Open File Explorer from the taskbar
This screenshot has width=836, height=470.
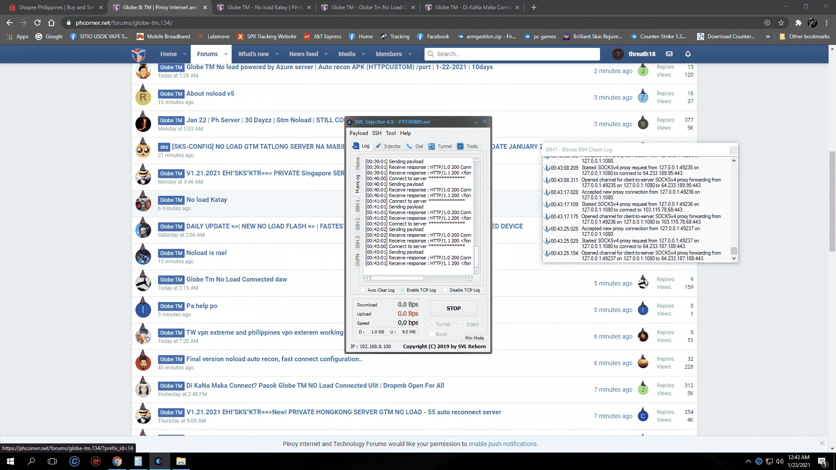pyautogui.click(x=181, y=461)
